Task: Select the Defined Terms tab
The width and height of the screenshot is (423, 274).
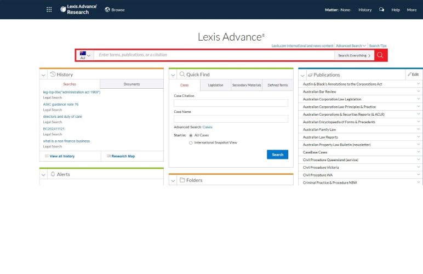Action: 278,85
